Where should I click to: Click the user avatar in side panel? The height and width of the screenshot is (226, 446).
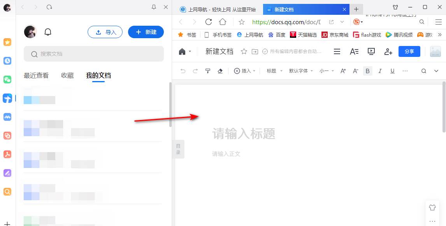click(30, 32)
